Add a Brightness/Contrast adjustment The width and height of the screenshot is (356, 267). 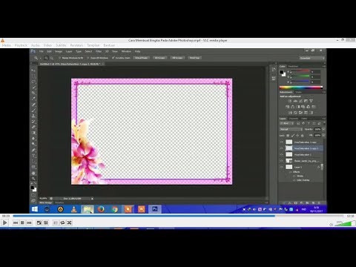pyautogui.click(x=290, y=101)
